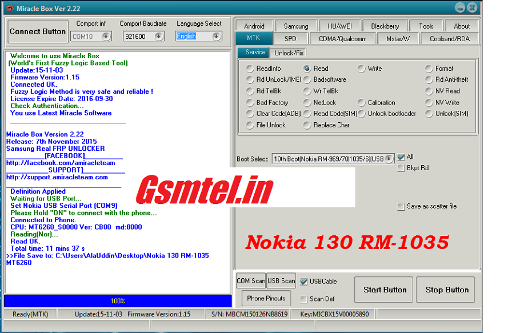Open the facebook.com/amiracleteam link

pos(61,163)
